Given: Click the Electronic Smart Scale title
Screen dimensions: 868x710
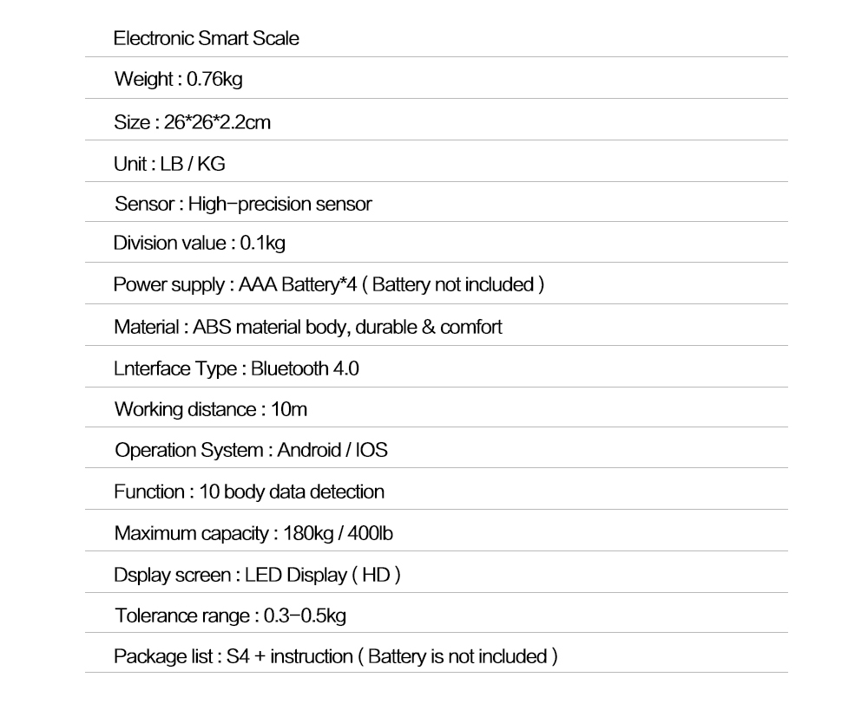Looking at the screenshot, I should pyautogui.click(x=206, y=38).
